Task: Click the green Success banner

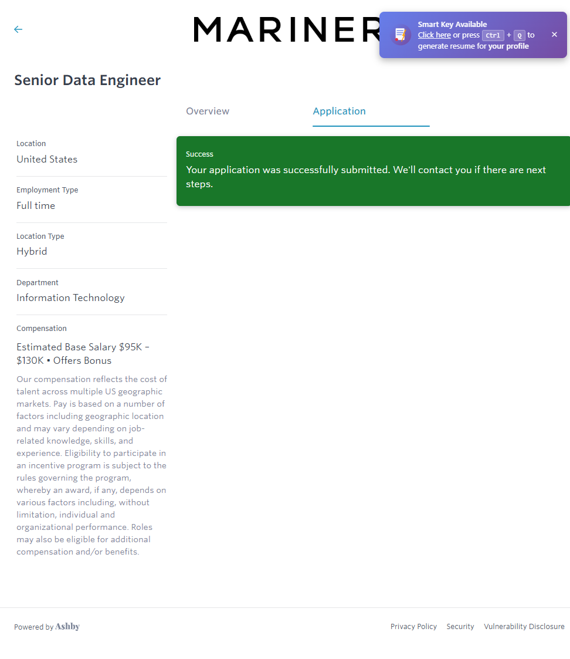Action: pyautogui.click(x=373, y=171)
